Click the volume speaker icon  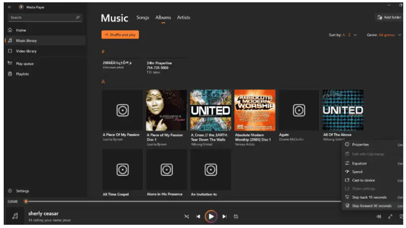click(378, 216)
